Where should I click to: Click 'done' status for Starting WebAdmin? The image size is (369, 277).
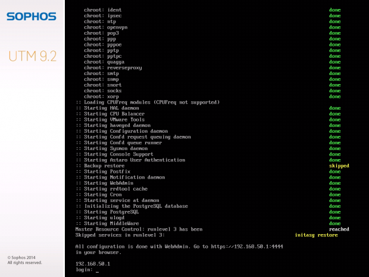tap(334, 183)
